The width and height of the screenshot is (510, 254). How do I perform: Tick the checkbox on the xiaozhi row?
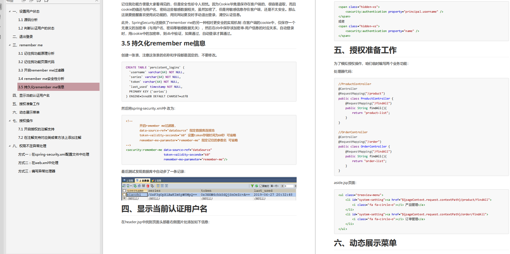tap(124, 195)
